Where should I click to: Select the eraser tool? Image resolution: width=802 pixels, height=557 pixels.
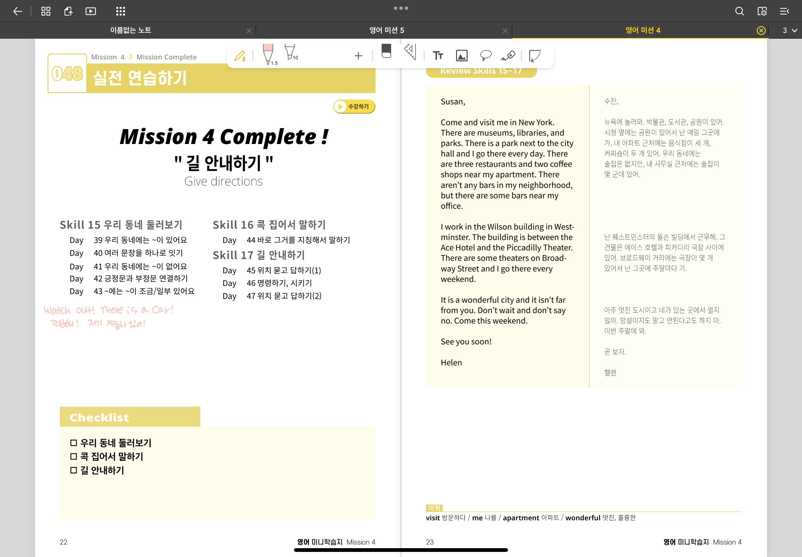pyautogui.click(x=386, y=52)
